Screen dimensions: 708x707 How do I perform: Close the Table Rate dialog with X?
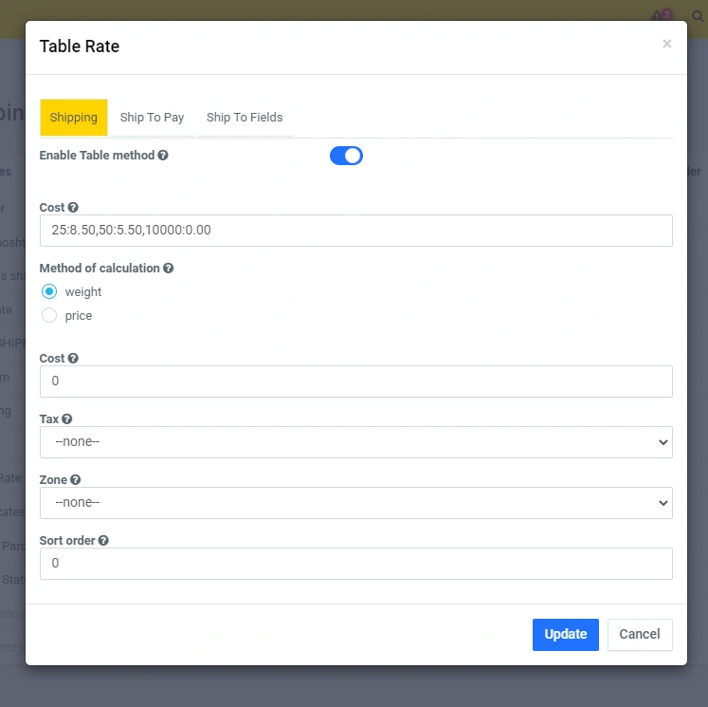click(666, 45)
